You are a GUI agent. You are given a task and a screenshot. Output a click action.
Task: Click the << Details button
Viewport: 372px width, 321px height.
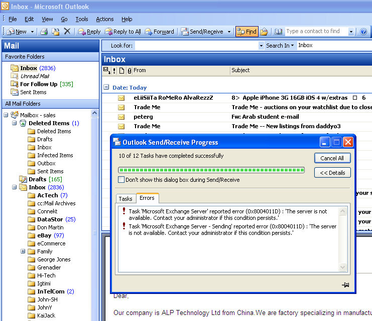point(332,173)
